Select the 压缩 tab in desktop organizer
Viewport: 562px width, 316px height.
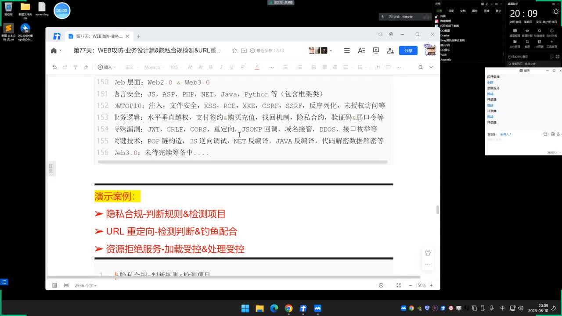click(486, 11)
